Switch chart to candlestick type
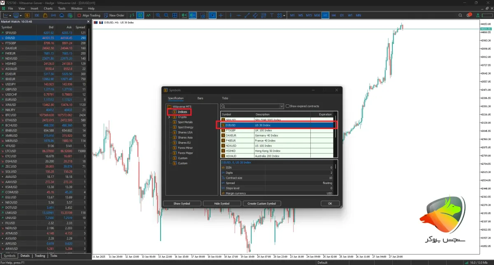This screenshot has height=265, width=494. click(x=140, y=15)
